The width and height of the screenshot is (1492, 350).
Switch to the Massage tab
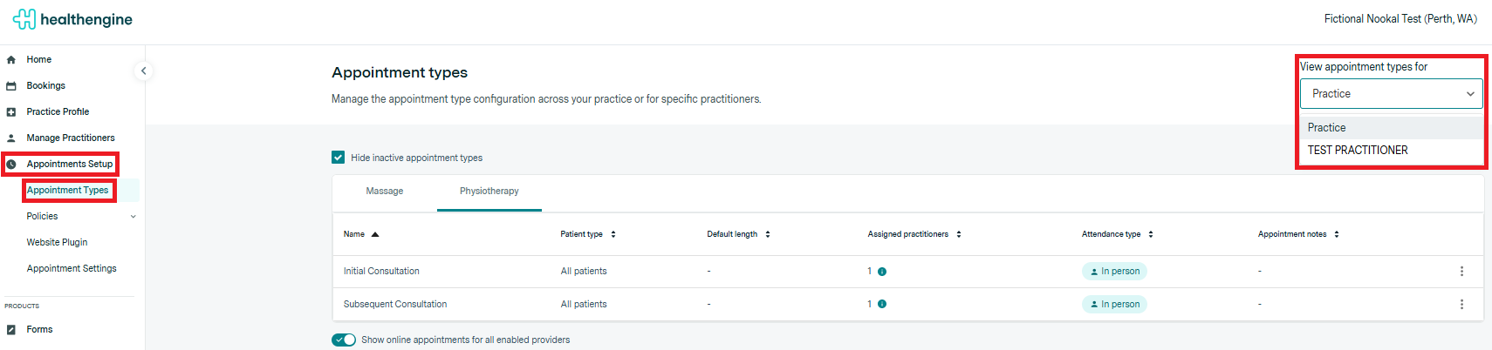coord(385,192)
